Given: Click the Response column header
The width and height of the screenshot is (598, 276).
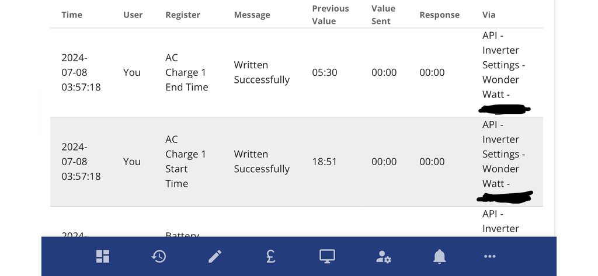Looking at the screenshot, I should pos(439,15).
